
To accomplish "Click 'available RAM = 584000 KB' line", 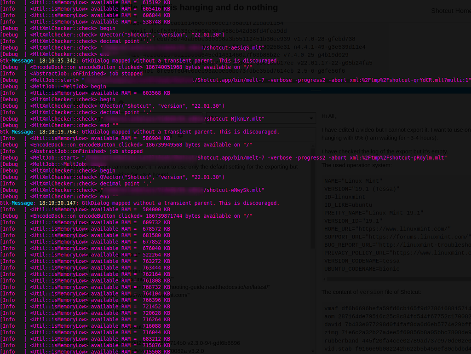I will pos(85,210).
